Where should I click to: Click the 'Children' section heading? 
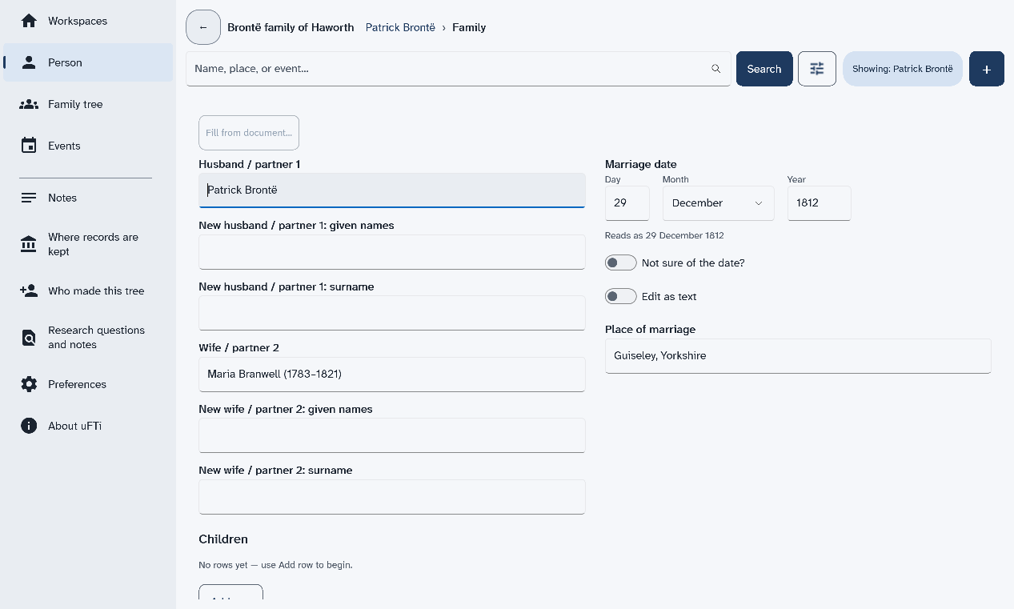[x=223, y=539]
